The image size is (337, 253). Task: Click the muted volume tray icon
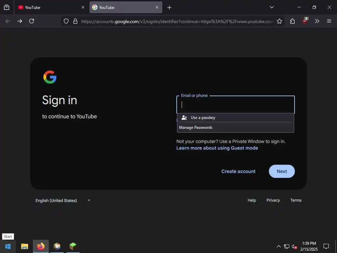point(294,246)
